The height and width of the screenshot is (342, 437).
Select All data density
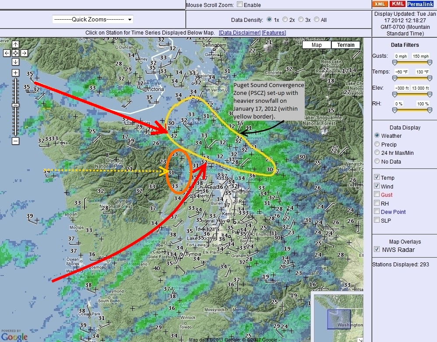tap(317, 20)
